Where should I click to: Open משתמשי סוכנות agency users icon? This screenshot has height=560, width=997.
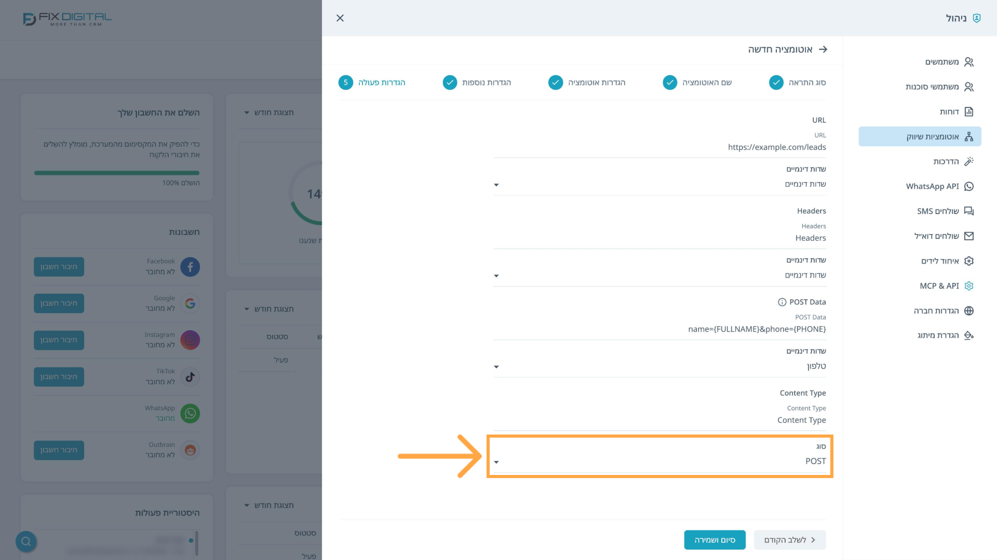(x=969, y=87)
